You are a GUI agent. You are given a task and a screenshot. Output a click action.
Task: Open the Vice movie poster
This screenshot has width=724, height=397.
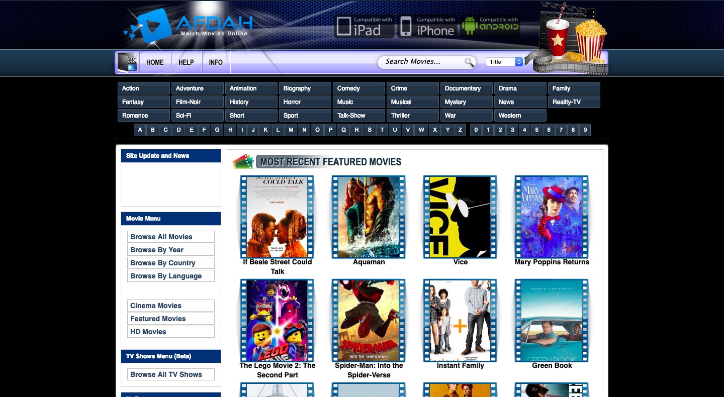(460, 217)
